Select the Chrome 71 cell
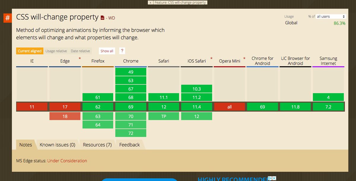This screenshot has height=181, width=356. coord(131,125)
